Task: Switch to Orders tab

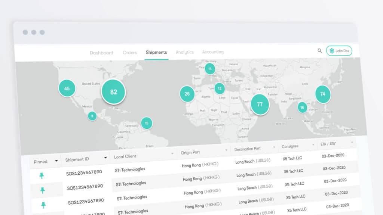Action: [130, 52]
